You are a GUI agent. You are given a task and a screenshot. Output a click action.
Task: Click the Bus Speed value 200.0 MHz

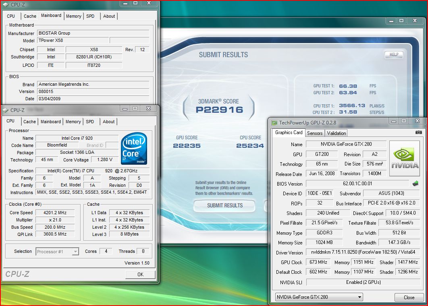click(x=55, y=227)
